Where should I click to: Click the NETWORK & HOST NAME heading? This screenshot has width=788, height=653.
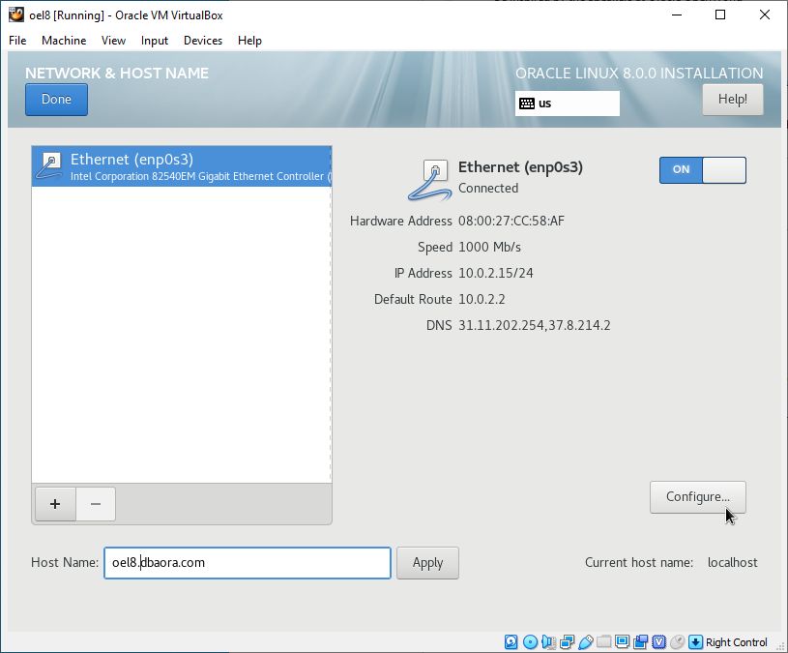click(117, 73)
